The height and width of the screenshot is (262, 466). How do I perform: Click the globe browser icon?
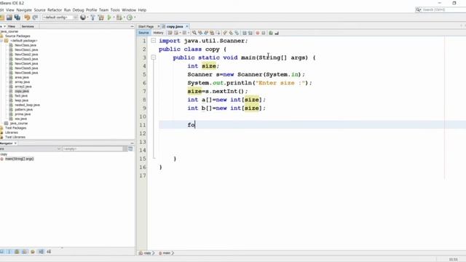point(83,17)
